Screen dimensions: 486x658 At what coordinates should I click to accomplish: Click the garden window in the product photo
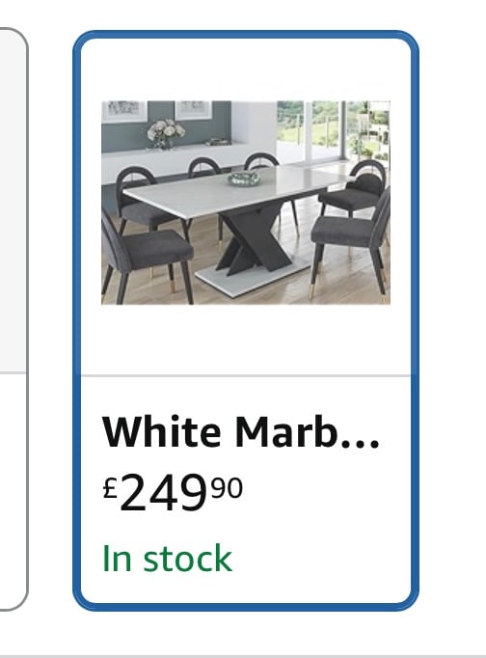(334, 130)
